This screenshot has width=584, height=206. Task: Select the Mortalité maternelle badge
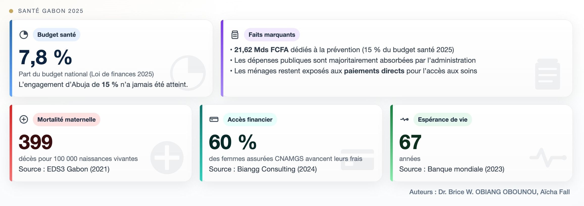(66, 119)
